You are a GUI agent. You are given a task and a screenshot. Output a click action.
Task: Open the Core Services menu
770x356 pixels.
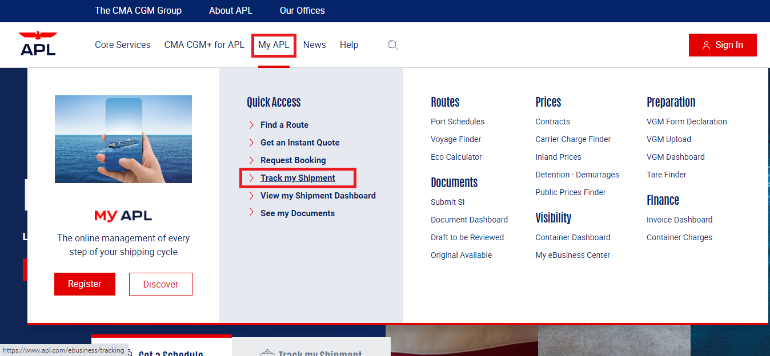pyautogui.click(x=122, y=45)
